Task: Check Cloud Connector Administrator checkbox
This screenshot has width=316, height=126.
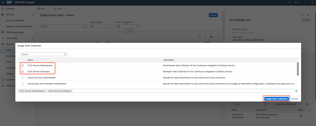Action: 23,78
